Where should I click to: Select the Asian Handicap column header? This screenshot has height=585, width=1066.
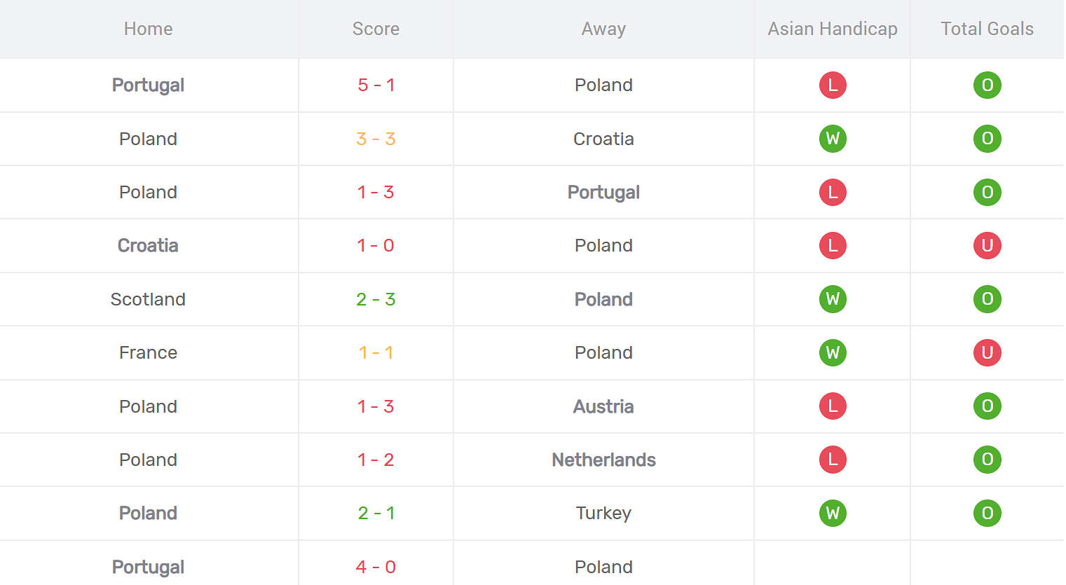833,29
